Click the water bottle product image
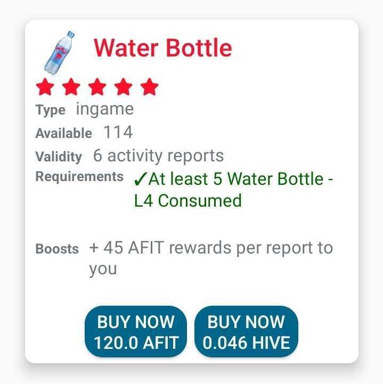Viewport: 383px width, 384px height. [x=59, y=53]
